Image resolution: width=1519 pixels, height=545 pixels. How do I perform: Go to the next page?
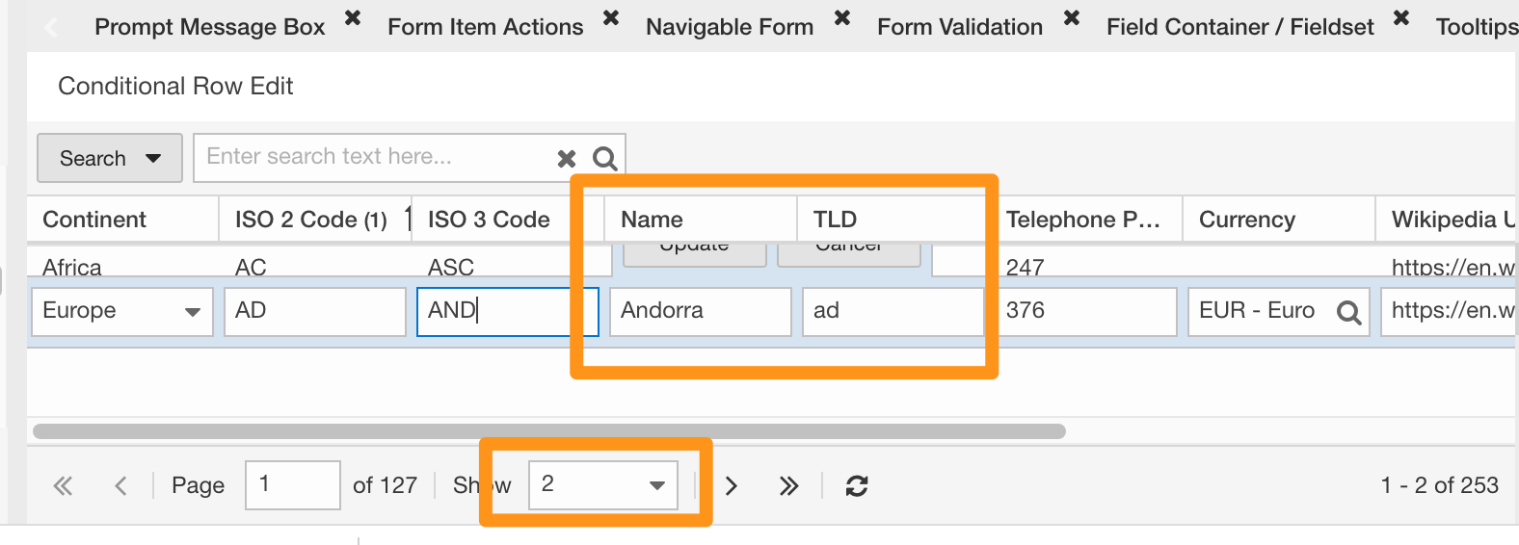[x=732, y=486]
